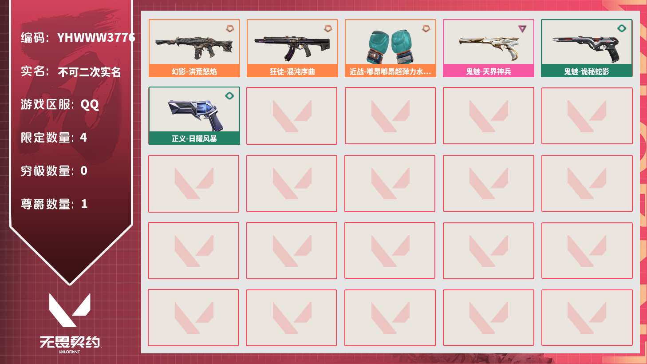Image resolution: width=647 pixels, height=364 pixels.
Task: Click the tier badge on the boxing gloves card
Action: coord(426,28)
